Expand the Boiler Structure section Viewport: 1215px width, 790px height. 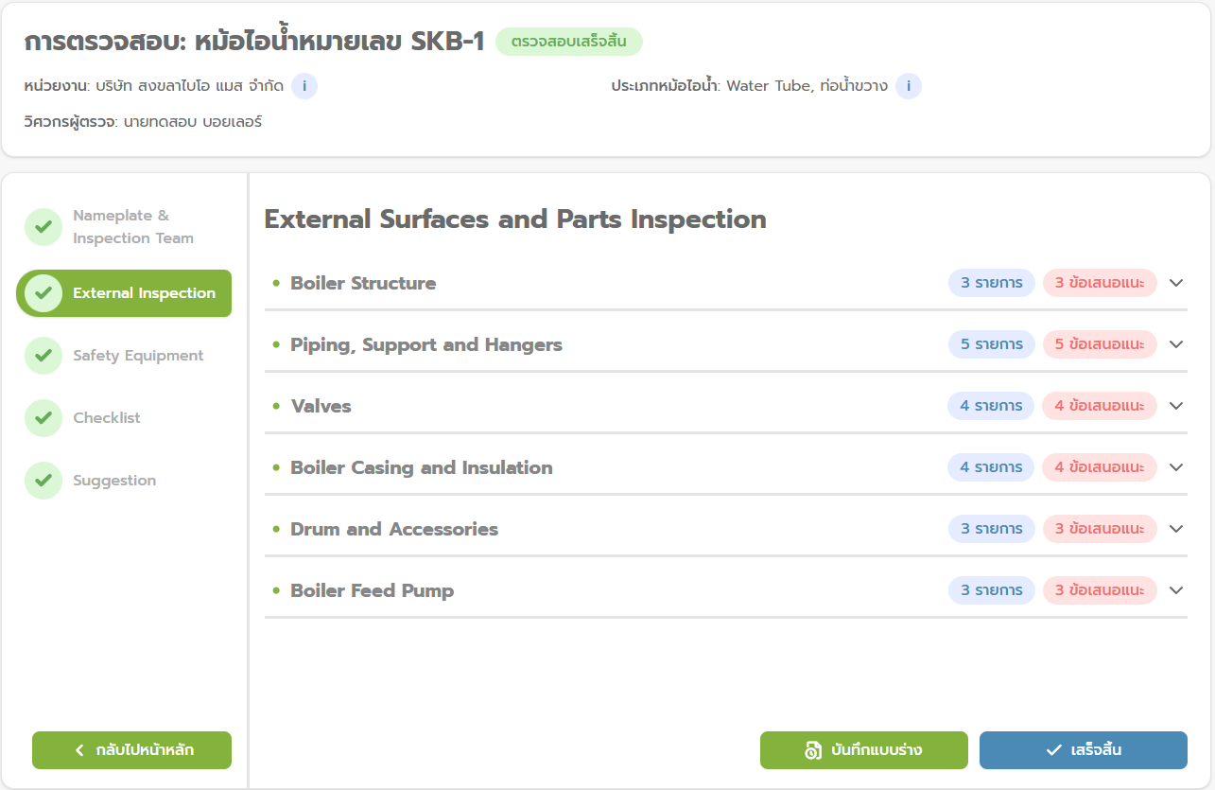click(x=1176, y=283)
